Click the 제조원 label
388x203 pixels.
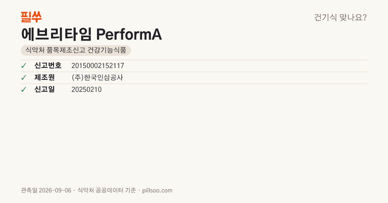44,78
